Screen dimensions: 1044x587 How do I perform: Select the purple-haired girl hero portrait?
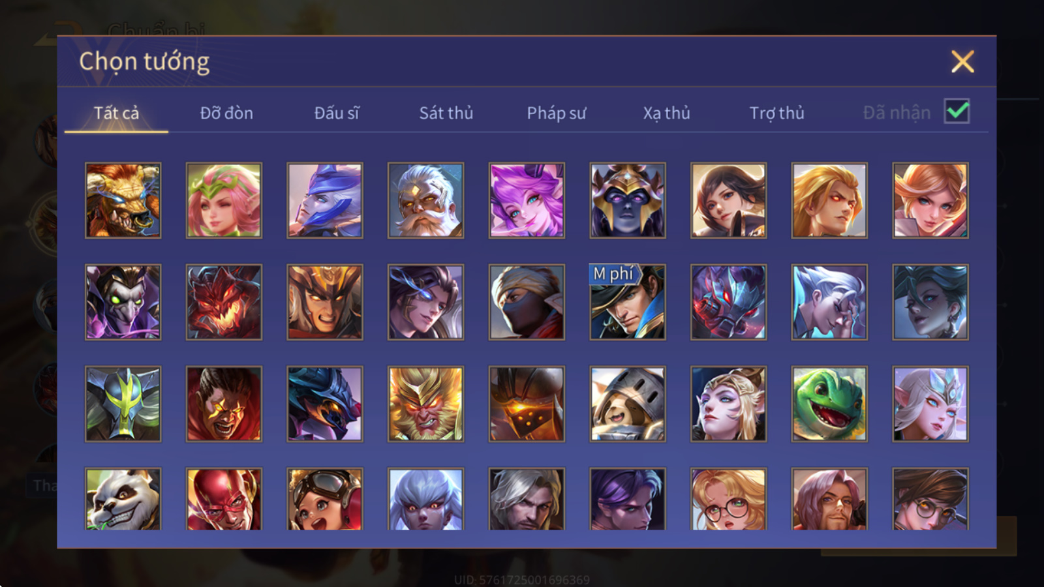(527, 200)
